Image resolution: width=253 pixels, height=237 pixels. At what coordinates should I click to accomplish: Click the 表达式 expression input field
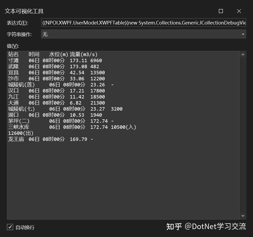pos(143,23)
